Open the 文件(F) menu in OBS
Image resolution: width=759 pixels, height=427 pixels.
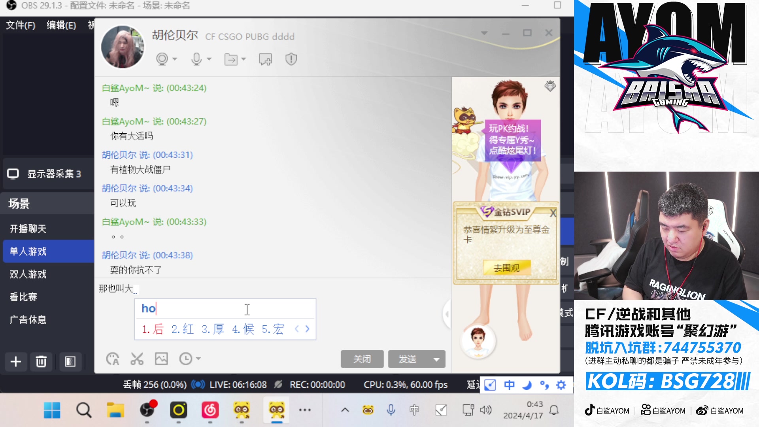(x=21, y=25)
